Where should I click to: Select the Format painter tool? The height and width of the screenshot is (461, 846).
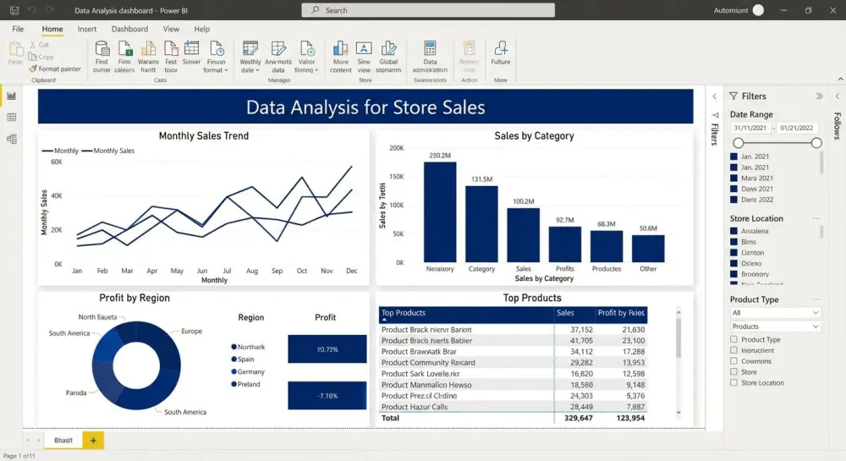tap(55, 69)
